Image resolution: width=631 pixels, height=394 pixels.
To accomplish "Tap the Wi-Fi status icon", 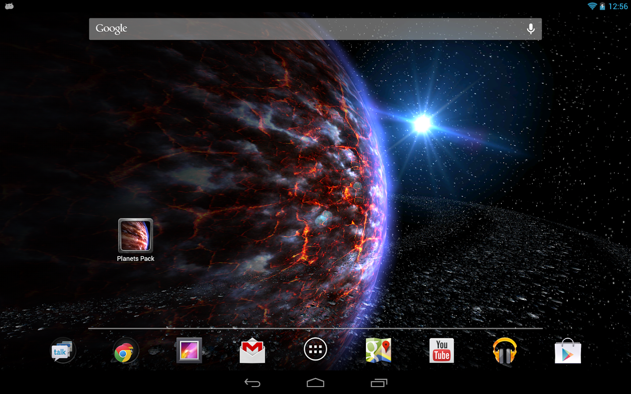I will point(592,6).
